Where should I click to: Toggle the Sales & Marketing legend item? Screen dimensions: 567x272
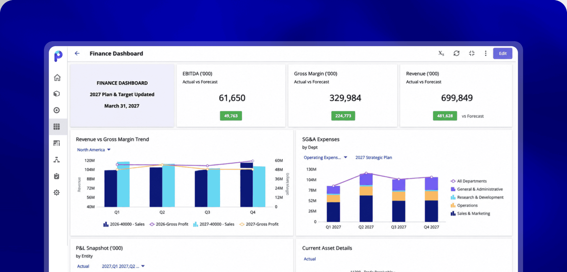click(x=470, y=213)
